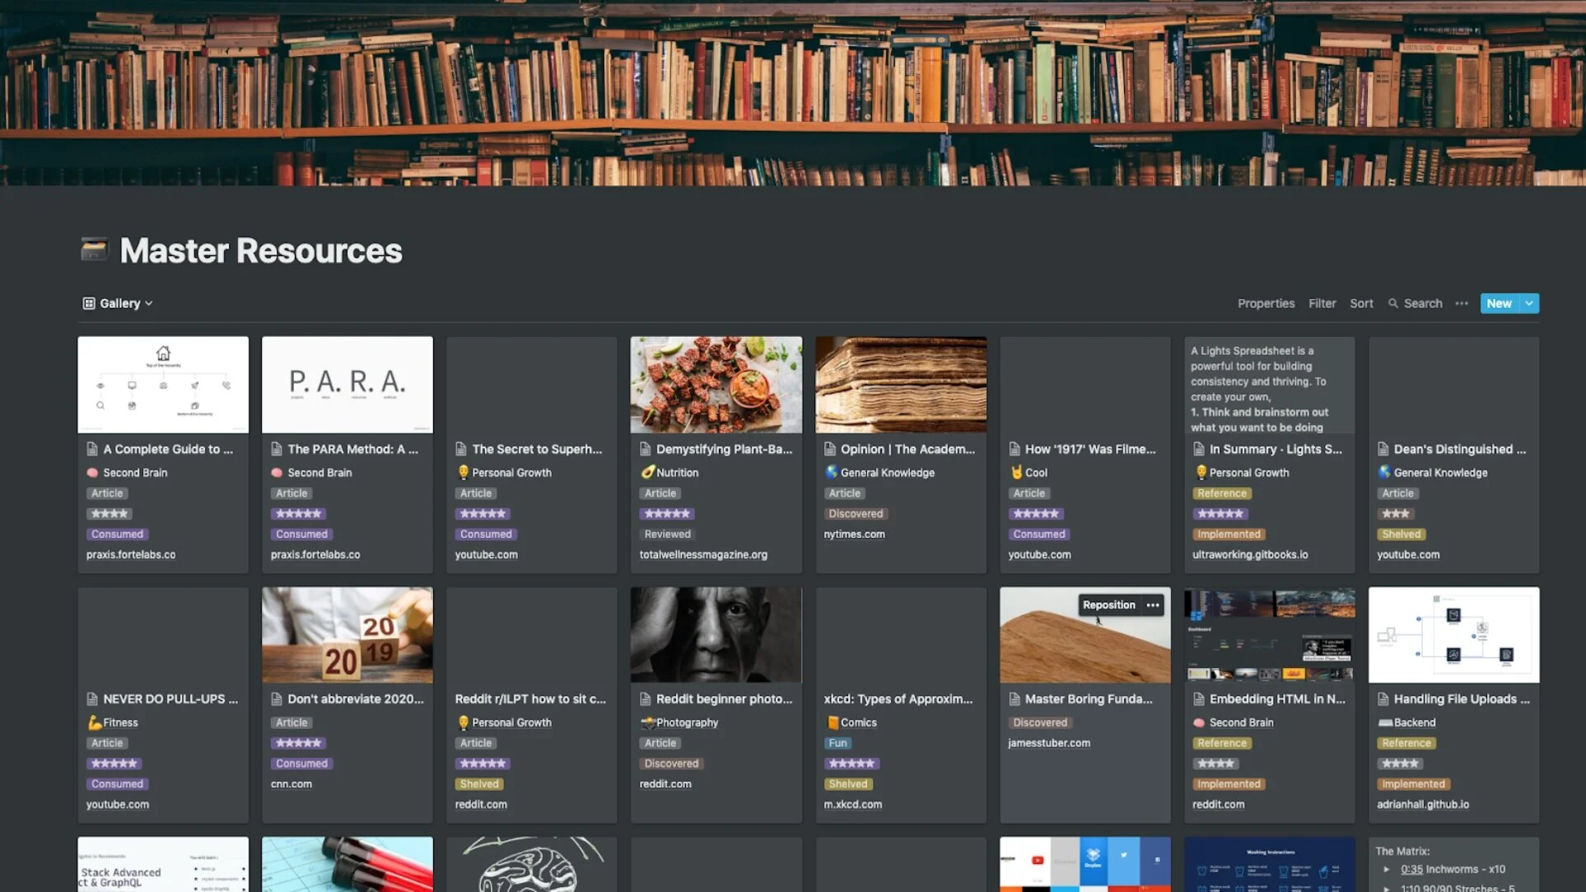This screenshot has width=1586, height=892.
Task: Click the lightbulb Personal Growth icon on Secret to Superhuman card
Action: click(463, 472)
